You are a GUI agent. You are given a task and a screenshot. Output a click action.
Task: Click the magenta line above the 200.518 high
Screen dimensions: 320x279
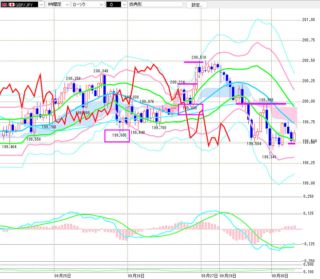pyautogui.click(x=193, y=62)
